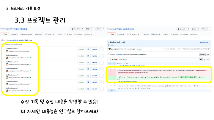Click the Fork button on the history page
This screenshot has height=120, width=214.
[99, 29]
